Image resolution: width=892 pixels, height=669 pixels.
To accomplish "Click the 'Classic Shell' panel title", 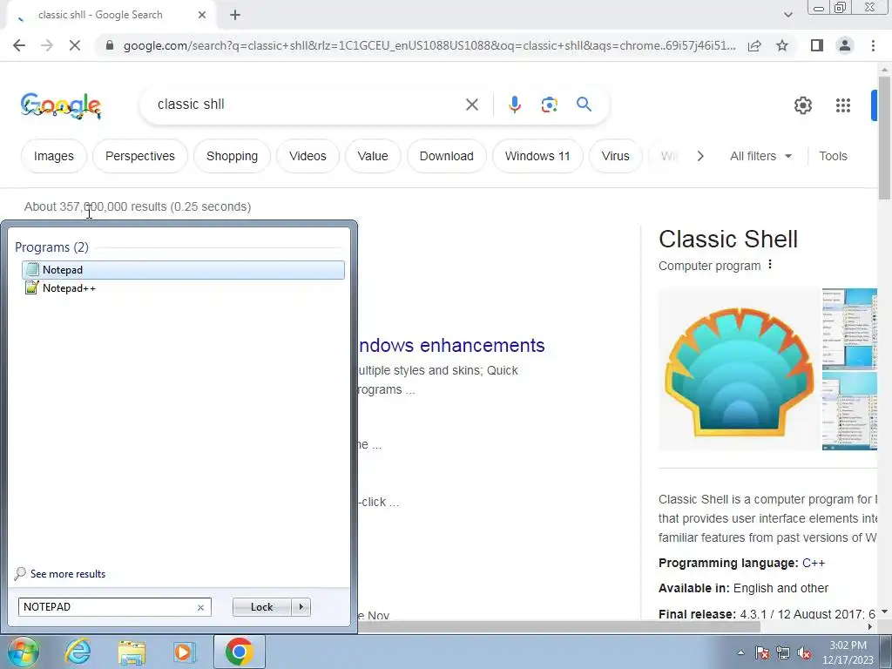I will (x=728, y=239).
